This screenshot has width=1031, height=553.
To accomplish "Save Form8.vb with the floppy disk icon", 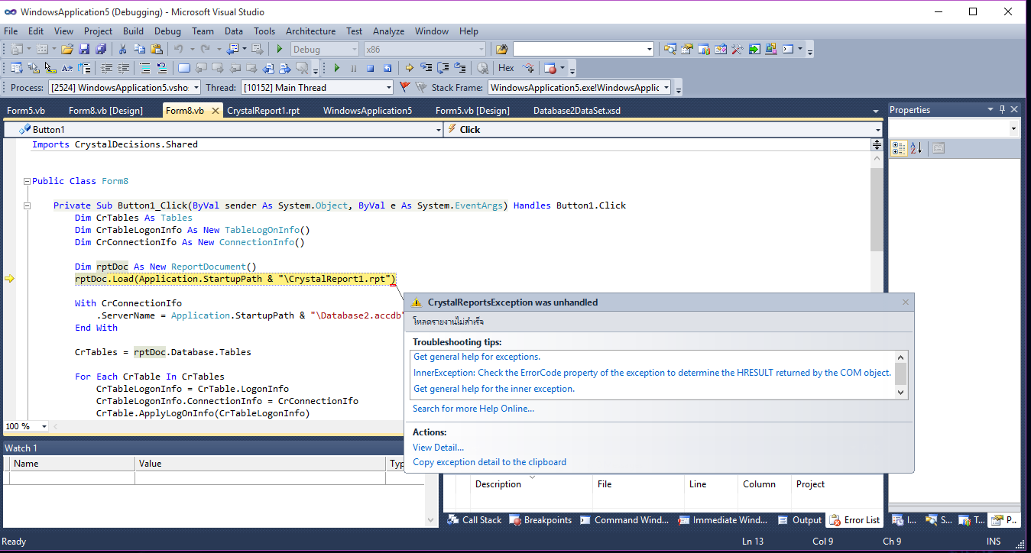I will 84,49.
